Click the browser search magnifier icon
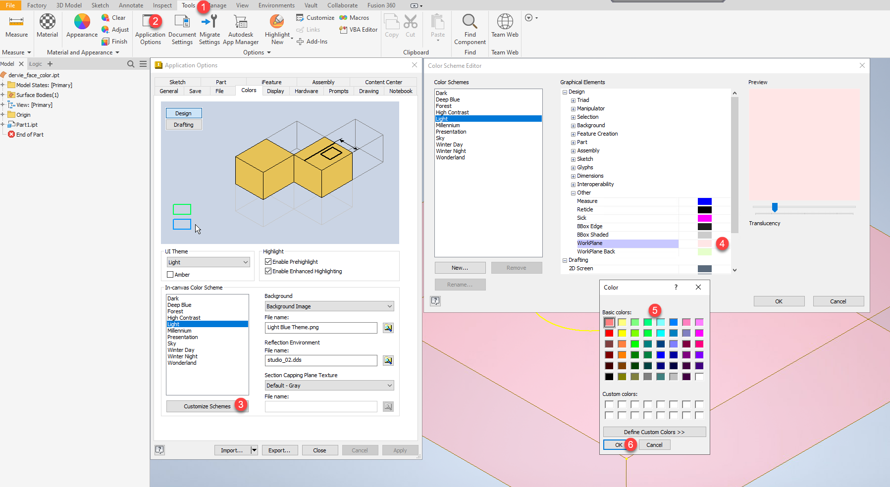Image resolution: width=890 pixels, height=487 pixels. point(131,64)
